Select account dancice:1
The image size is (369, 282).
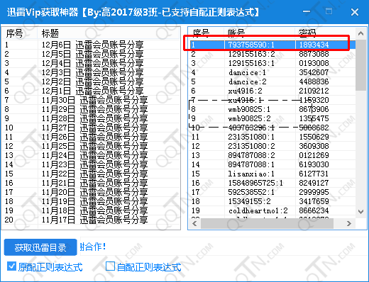272,72
